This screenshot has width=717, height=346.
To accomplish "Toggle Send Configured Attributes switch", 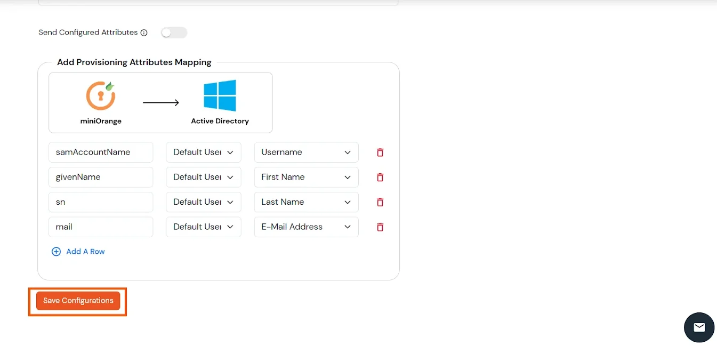I will click(174, 33).
